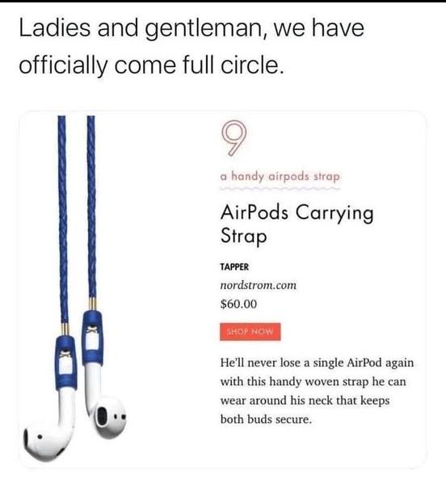The image size is (446, 478).
Task: Select the AirPods Carrying Strap title
Action: click(297, 224)
